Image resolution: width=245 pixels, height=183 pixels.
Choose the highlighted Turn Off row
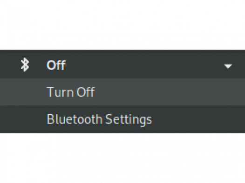[x=122, y=92]
